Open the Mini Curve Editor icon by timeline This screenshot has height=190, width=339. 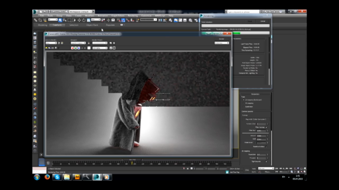(x=48, y=163)
